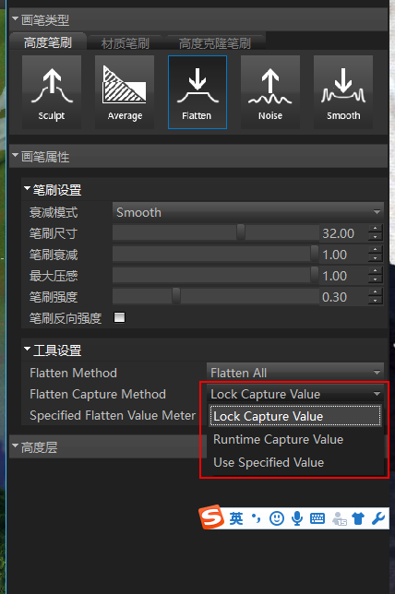395x594 pixels.
Task: Collapse the 工具设置 section
Action: pos(28,350)
